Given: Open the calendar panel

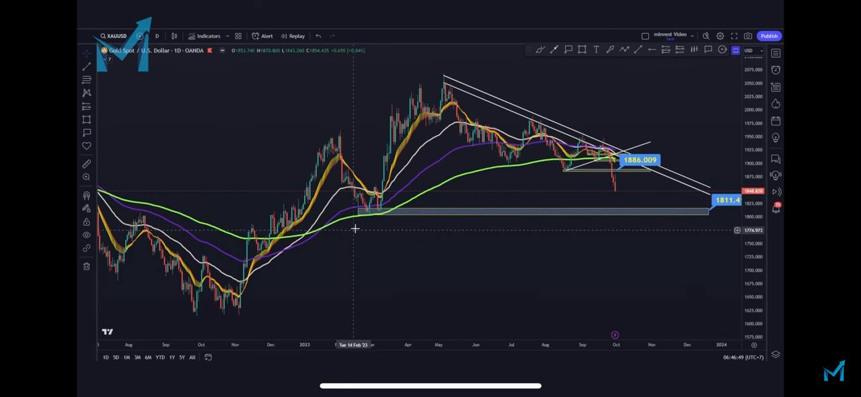Looking at the screenshot, I should 776,121.
